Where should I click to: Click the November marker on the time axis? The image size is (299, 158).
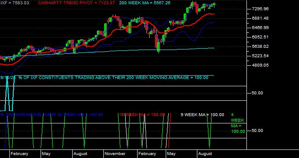pos(115,154)
